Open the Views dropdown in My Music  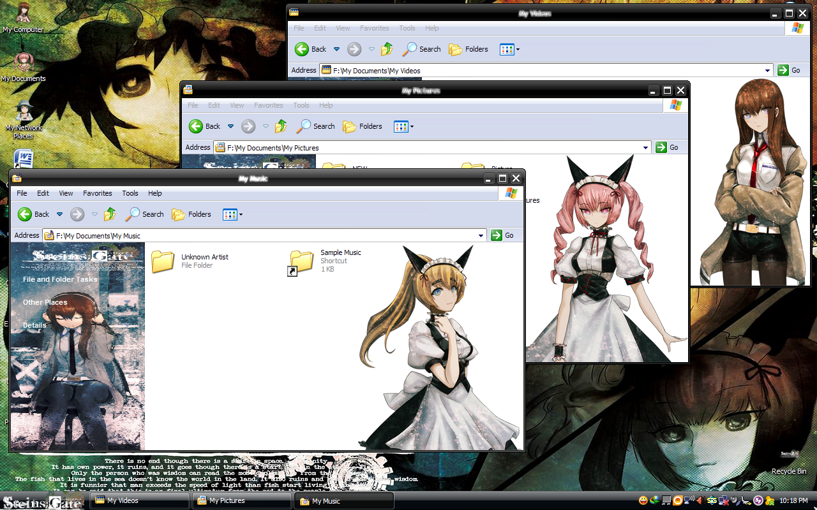coord(233,214)
